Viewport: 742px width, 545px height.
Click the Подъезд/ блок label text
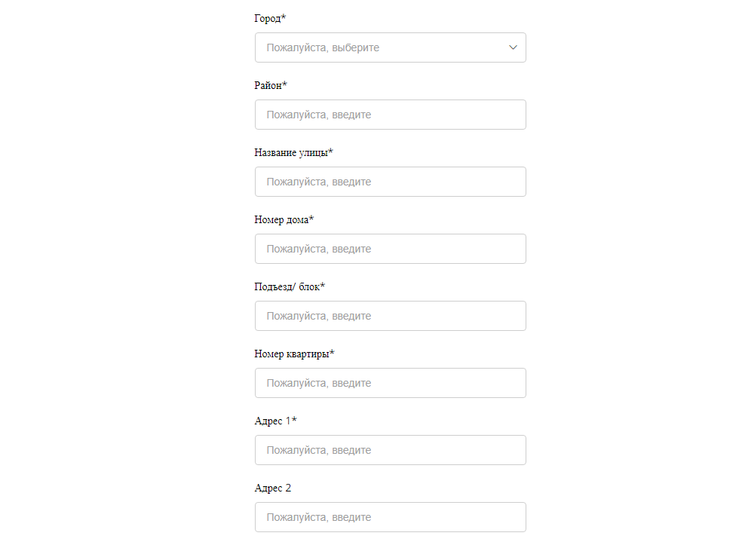(287, 286)
